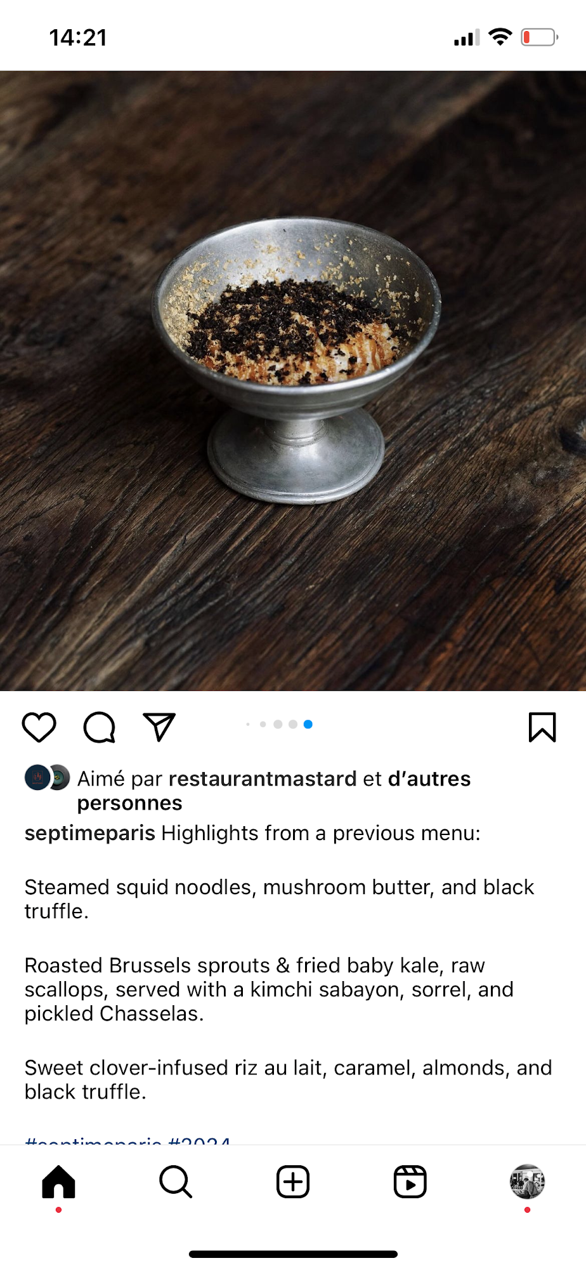Open restaurantmastard profile in likes line
586x1270 pixels.
[x=263, y=779]
